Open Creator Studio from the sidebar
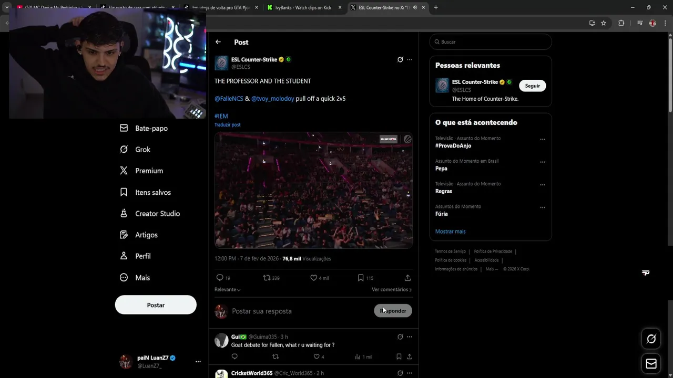The image size is (673, 378). [x=150, y=214]
